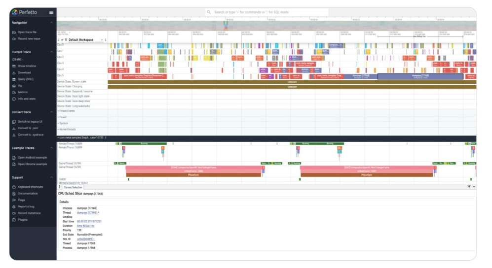Select the highlighted dumpsys slice on Cpu 5
The width and height of the screenshot is (492, 268).
pos(420,76)
